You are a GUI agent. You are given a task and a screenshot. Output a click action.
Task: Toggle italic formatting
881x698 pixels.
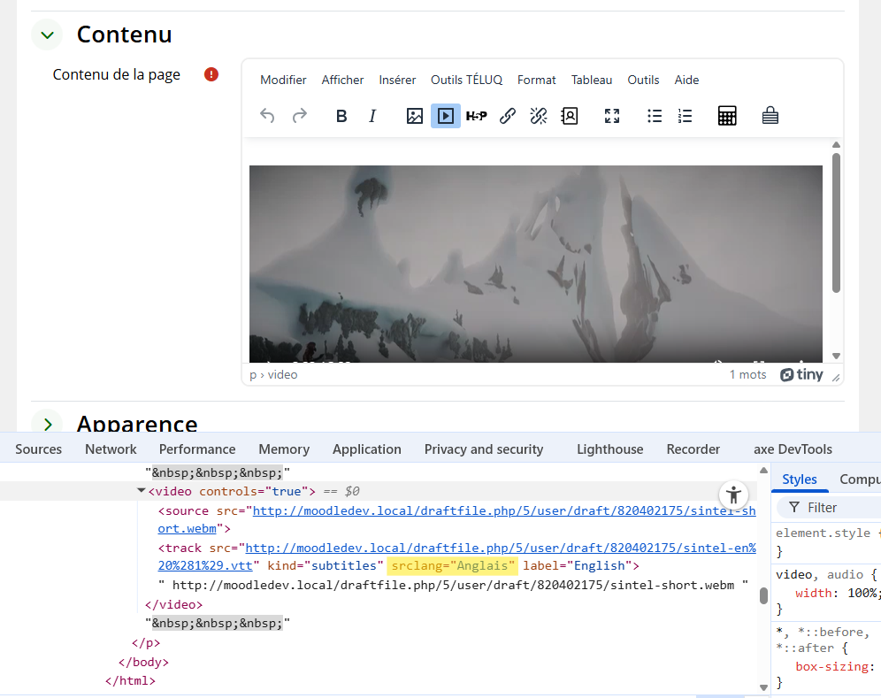tap(372, 116)
